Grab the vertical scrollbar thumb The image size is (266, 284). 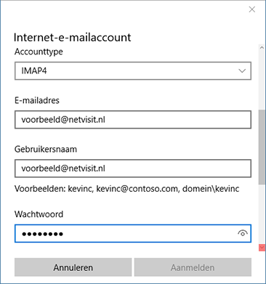click(x=262, y=147)
